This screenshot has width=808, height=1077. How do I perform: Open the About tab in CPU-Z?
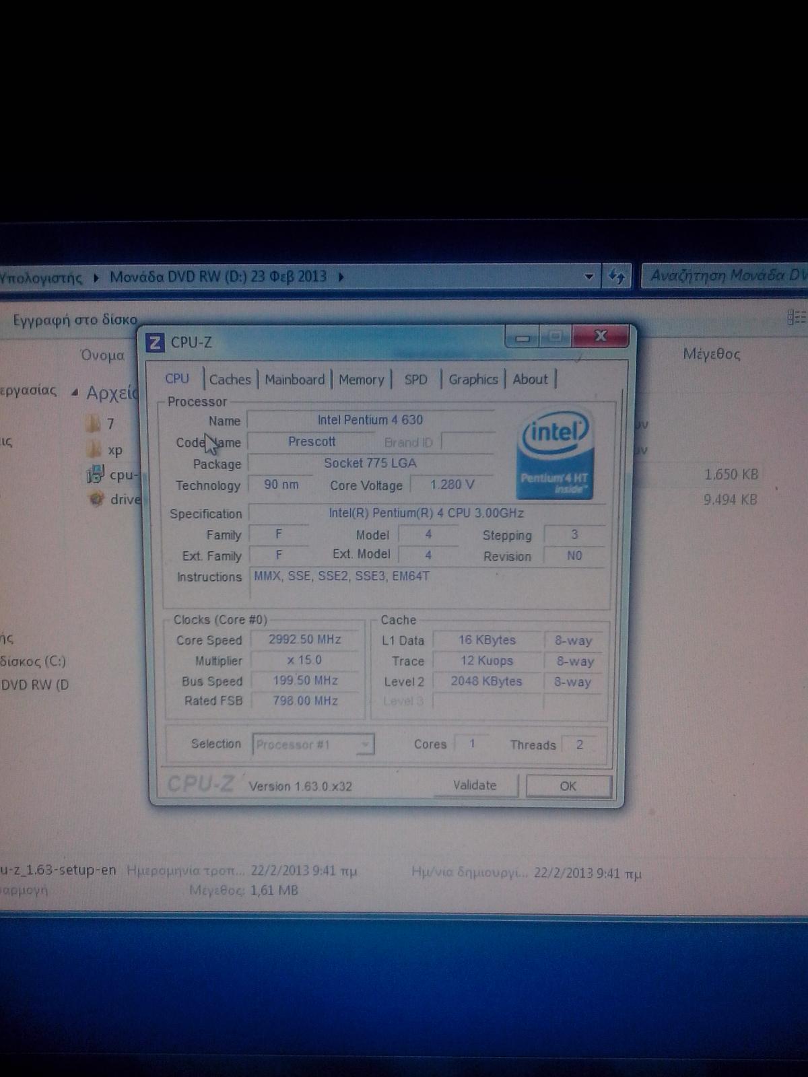(x=531, y=379)
